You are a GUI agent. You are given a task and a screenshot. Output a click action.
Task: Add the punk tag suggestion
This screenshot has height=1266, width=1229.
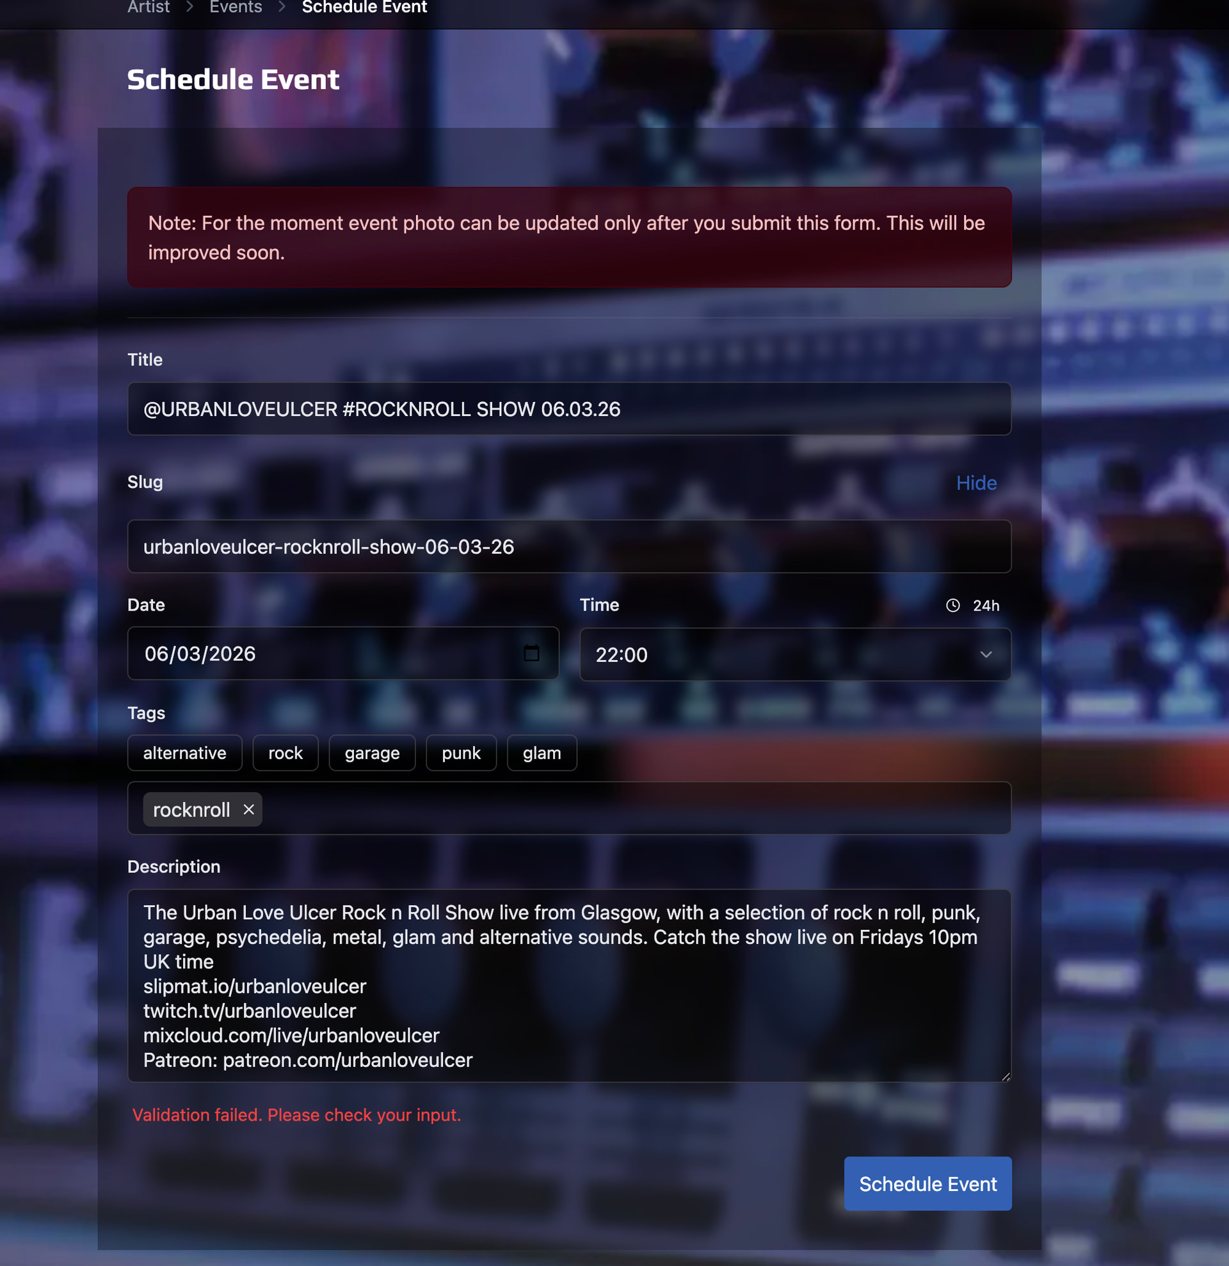[x=461, y=753]
